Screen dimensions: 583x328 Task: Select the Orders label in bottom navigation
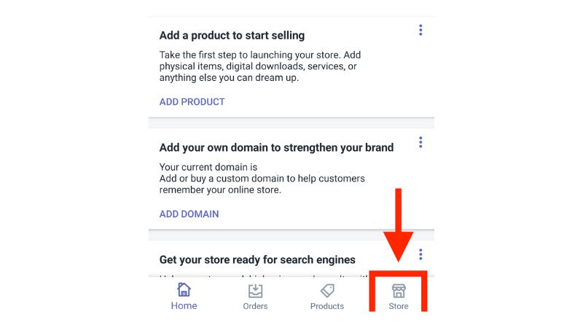(x=256, y=306)
